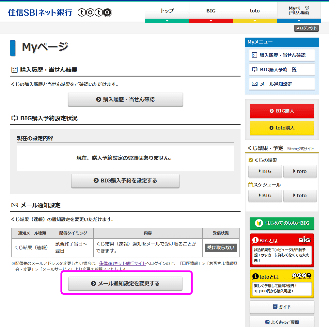Click the くじ結果（速報） table cell
The width and height of the screenshot is (329, 327).
[32, 248]
